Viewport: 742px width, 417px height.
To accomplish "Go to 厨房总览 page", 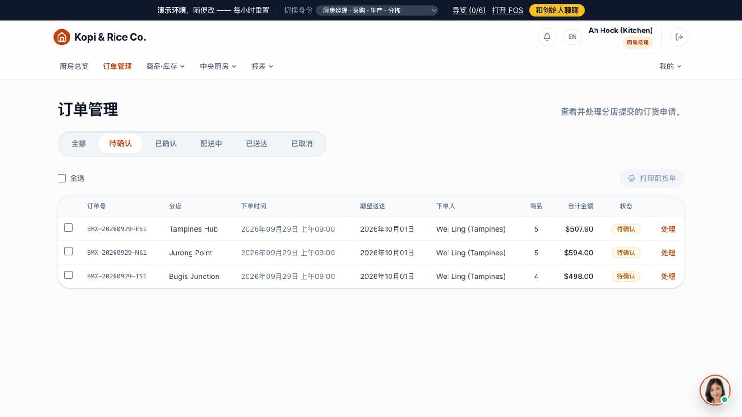I will 74,66.
